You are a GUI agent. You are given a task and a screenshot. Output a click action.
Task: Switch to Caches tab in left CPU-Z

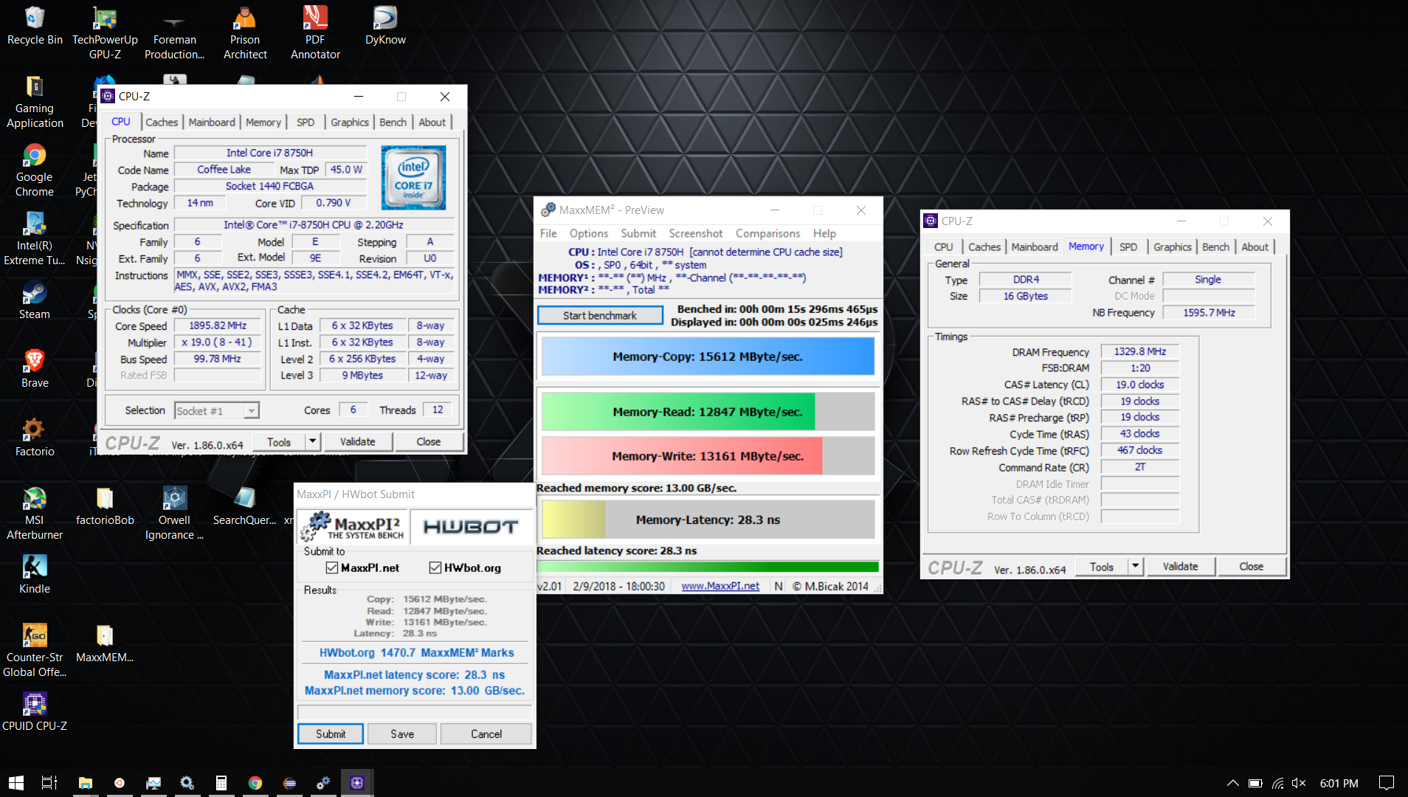click(x=162, y=123)
